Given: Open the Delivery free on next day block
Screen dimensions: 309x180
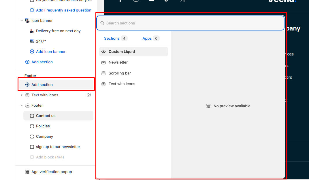Looking at the screenshot, I should click(x=58, y=31).
